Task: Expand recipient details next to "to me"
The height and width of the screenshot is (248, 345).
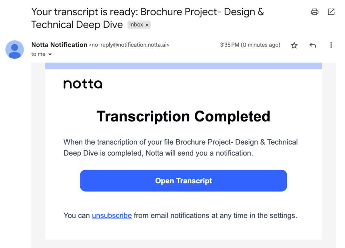Action: coord(50,54)
